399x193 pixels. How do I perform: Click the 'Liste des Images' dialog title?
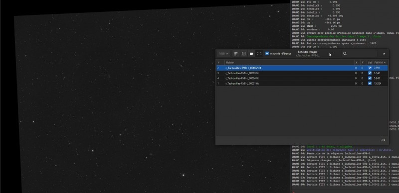click(x=307, y=52)
